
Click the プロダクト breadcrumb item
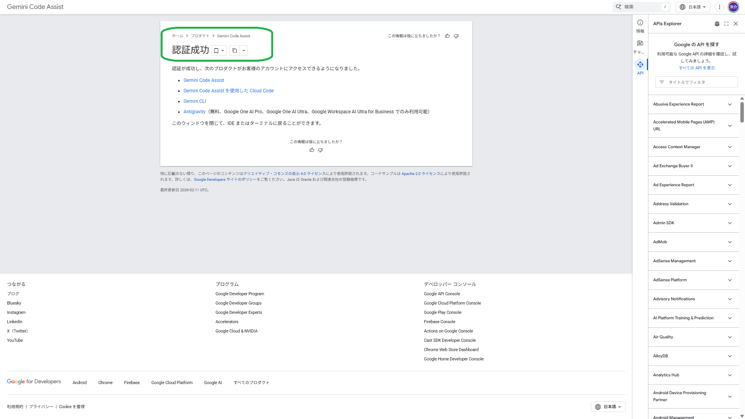[x=200, y=36]
